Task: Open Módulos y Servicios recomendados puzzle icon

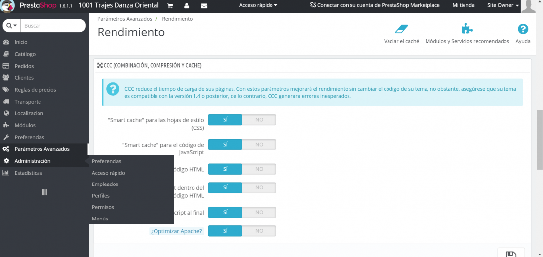Action: [467, 29]
